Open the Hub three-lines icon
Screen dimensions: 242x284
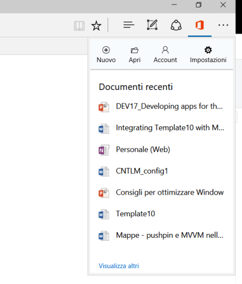[x=129, y=25]
